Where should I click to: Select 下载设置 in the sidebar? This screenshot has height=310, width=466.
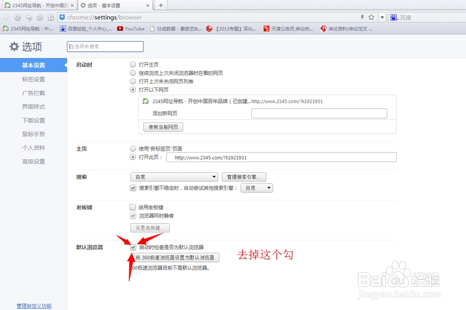pos(34,120)
